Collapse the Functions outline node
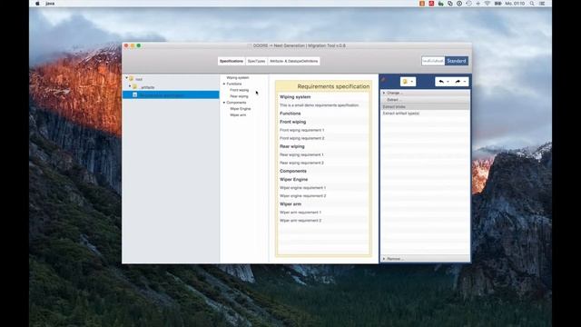Image resolution: width=581 pixels, height=327 pixels. [224, 84]
